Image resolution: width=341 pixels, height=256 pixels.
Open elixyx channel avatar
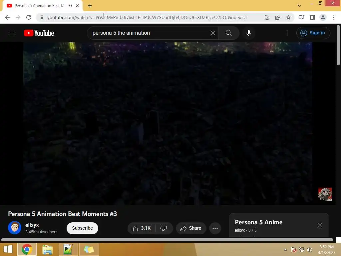pos(15,228)
